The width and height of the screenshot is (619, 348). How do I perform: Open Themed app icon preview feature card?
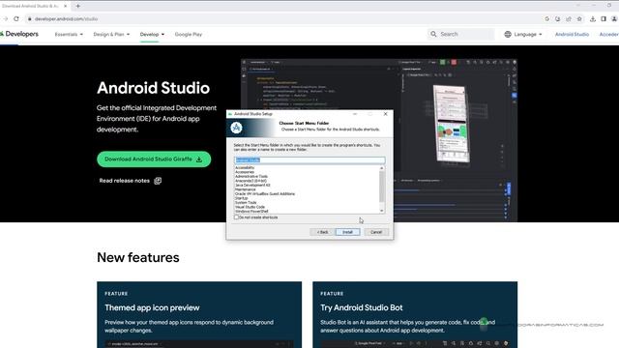point(199,314)
